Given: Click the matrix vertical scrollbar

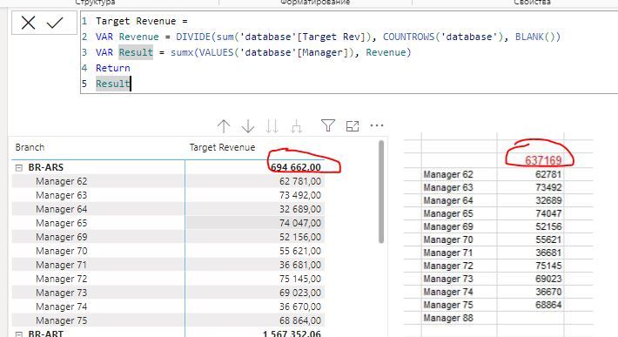Looking at the screenshot, I should pyautogui.click(x=380, y=192).
